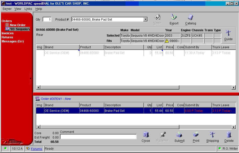Submit the order using Submit icon
The height and width of the screenshot is (153, 239).
point(179,135)
